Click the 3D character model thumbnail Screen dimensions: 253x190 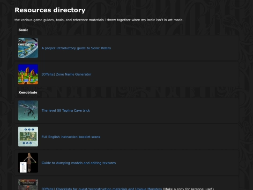click(x=28, y=163)
